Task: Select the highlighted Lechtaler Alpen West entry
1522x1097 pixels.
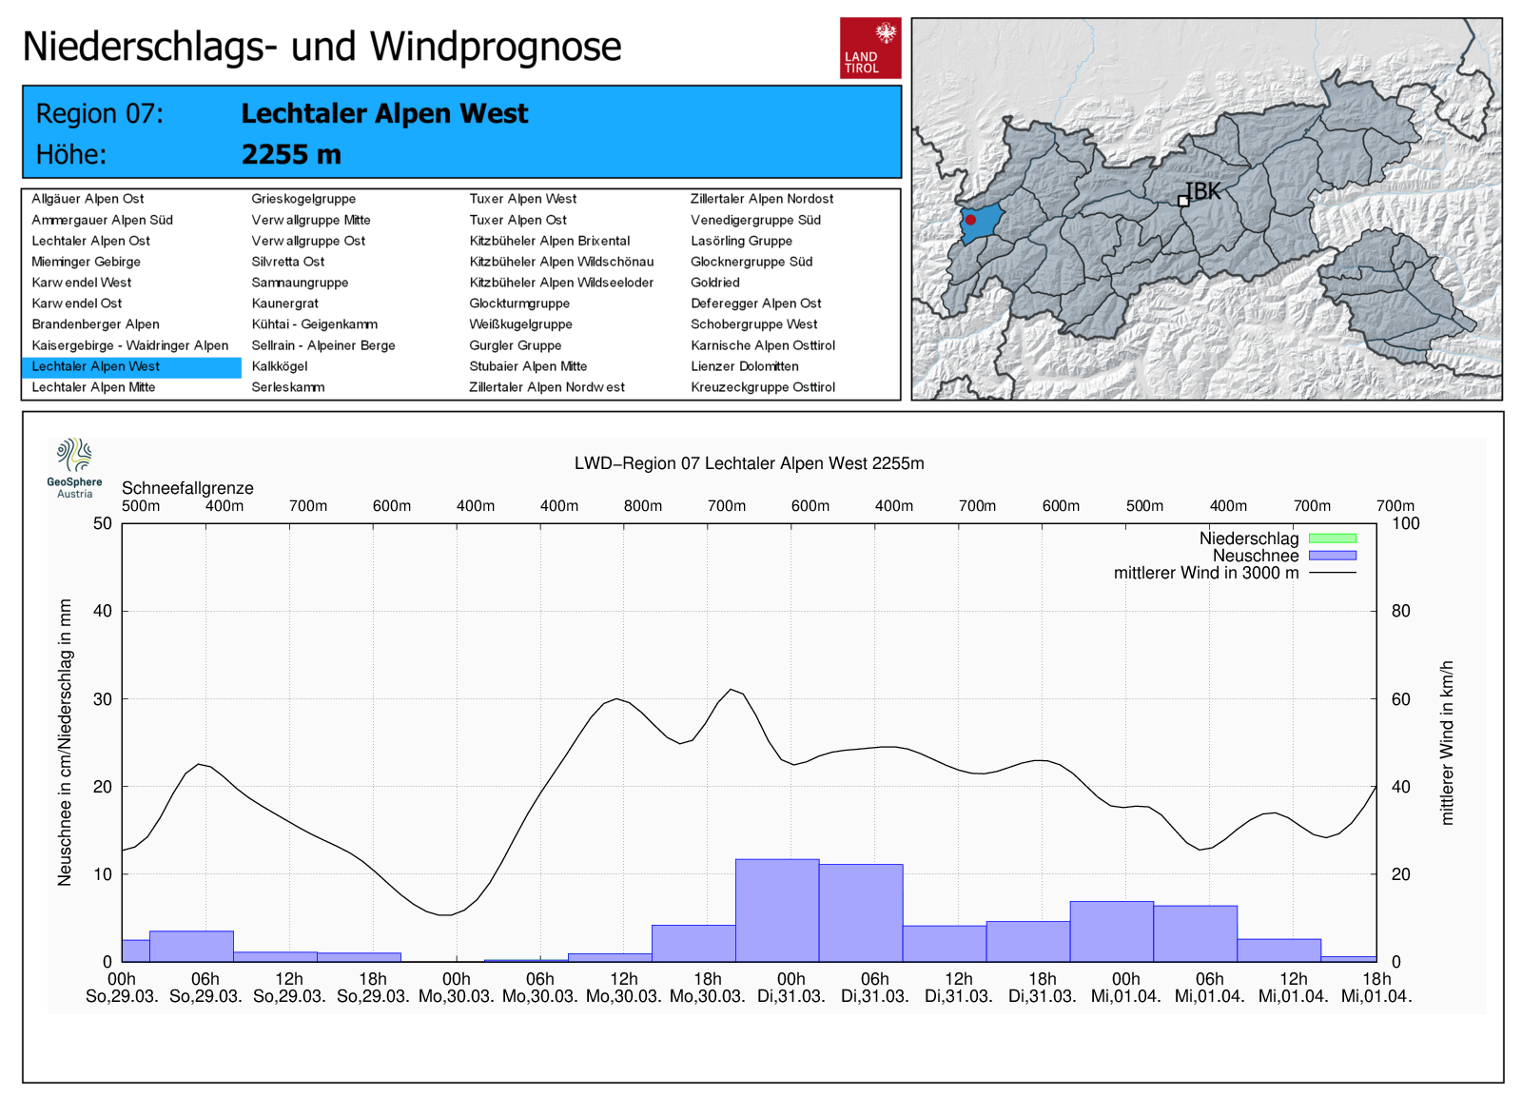Action: [95, 366]
